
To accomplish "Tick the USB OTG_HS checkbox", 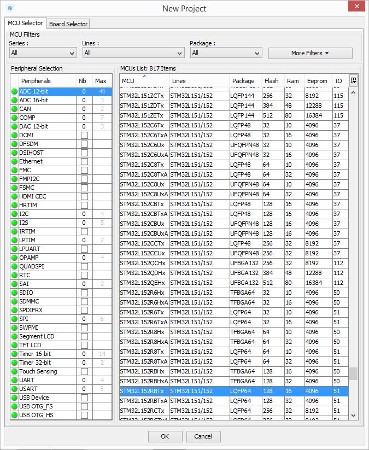I will (x=84, y=415).
